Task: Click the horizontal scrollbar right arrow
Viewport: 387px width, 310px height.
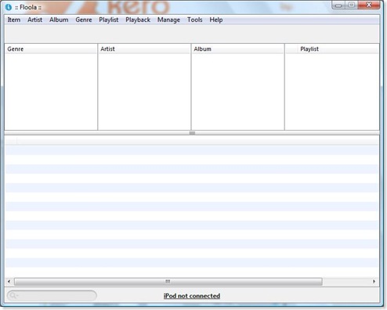Action: pyautogui.click(x=374, y=281)
